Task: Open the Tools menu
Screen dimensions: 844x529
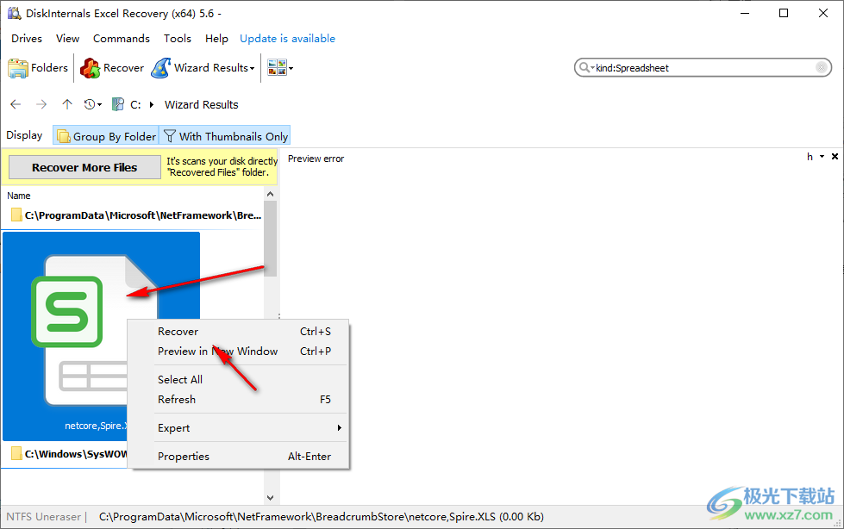Action: (177, 38)
